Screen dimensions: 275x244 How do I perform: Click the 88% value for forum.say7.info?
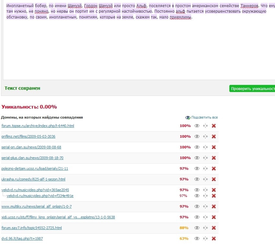pyautogui.click(x=184, y=228)
